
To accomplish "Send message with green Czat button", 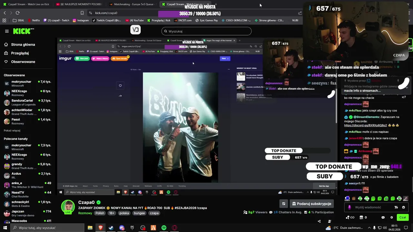I will pyautogui.click(x=403, y=217).
